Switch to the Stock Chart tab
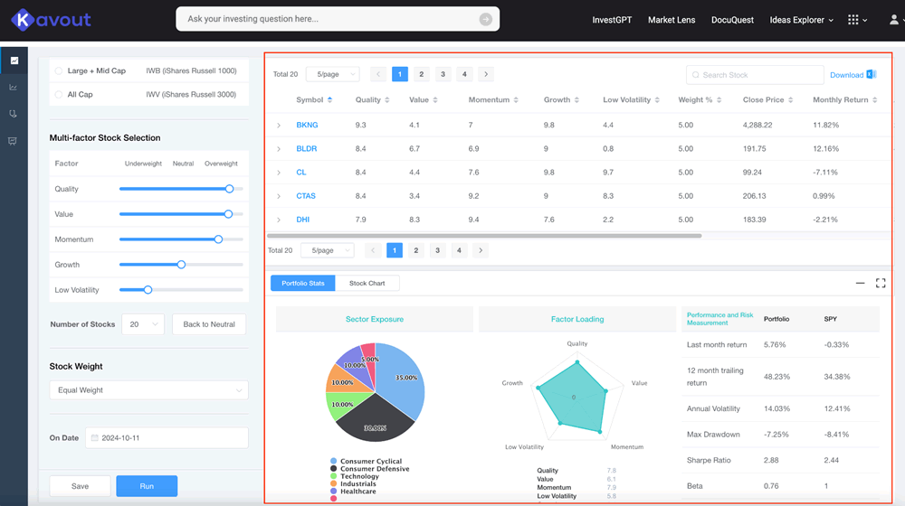This screenshot has width=905, height=506. 367,284
